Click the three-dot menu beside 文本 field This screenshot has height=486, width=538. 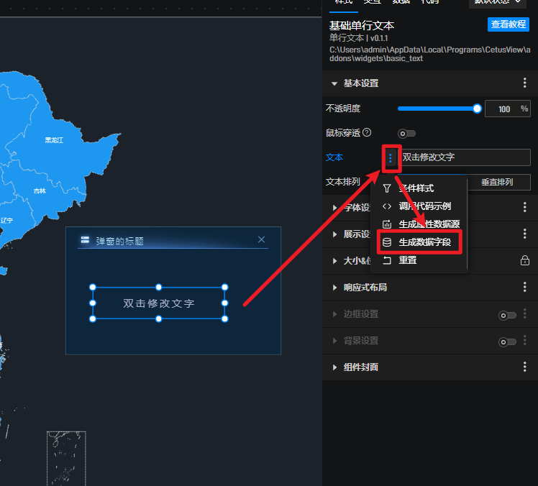[390, 157]
